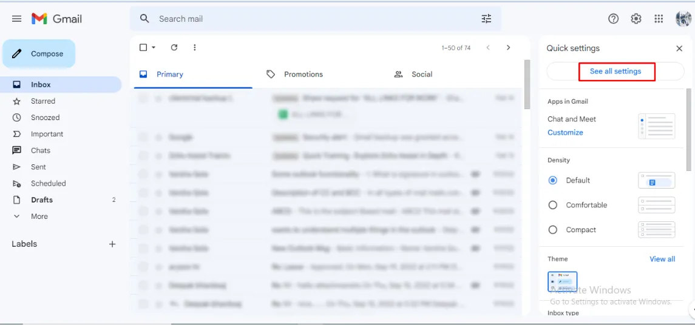The height and width of the screenshot is (325, 695).
Task: Click See all settings button
Action: pos(615,72)
